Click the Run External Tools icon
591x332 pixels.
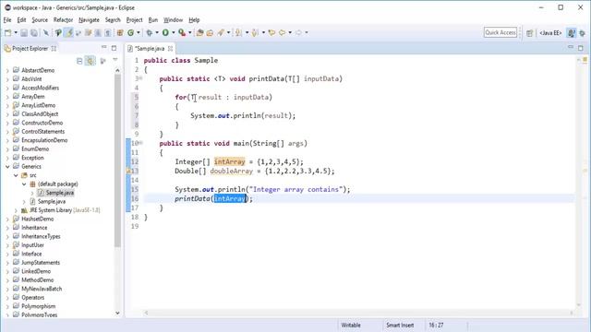(x=182, y=33)
